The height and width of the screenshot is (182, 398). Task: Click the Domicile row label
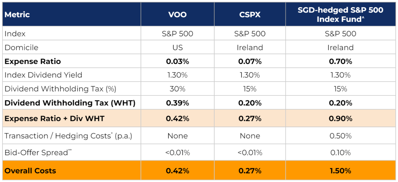click(x=21, y=48)
